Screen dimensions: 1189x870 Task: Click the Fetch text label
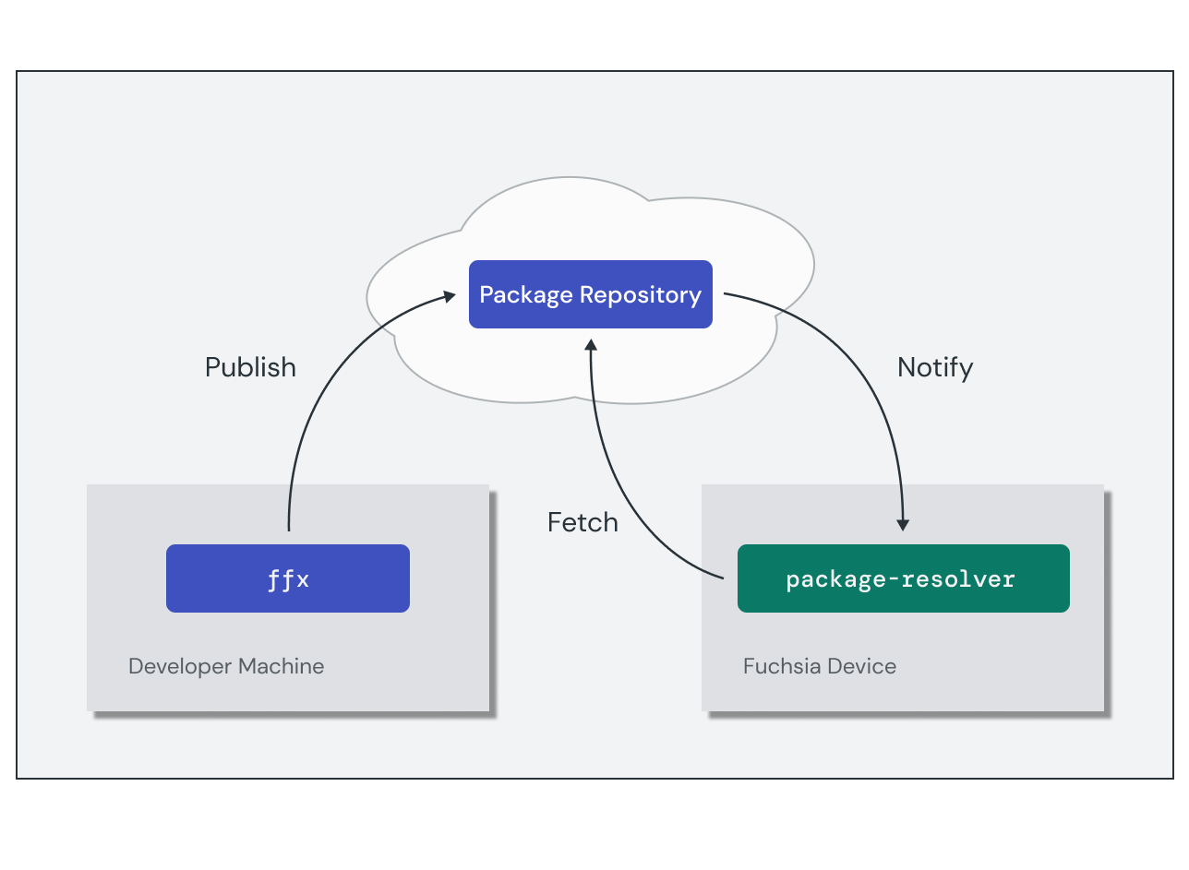pyautogui.click(x=582, y=522)
